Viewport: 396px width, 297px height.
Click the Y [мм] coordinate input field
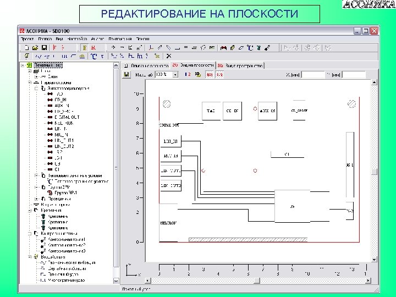354,75
